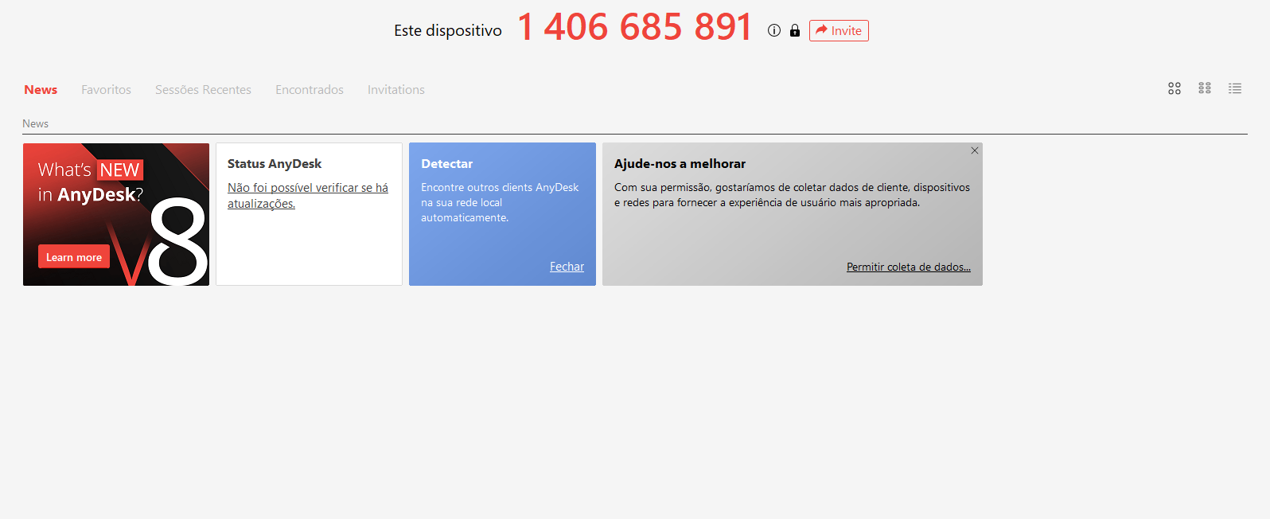Click the 'Detectar' card heading
This screenshot has height=519, width=1270.
tap(446, 164)
